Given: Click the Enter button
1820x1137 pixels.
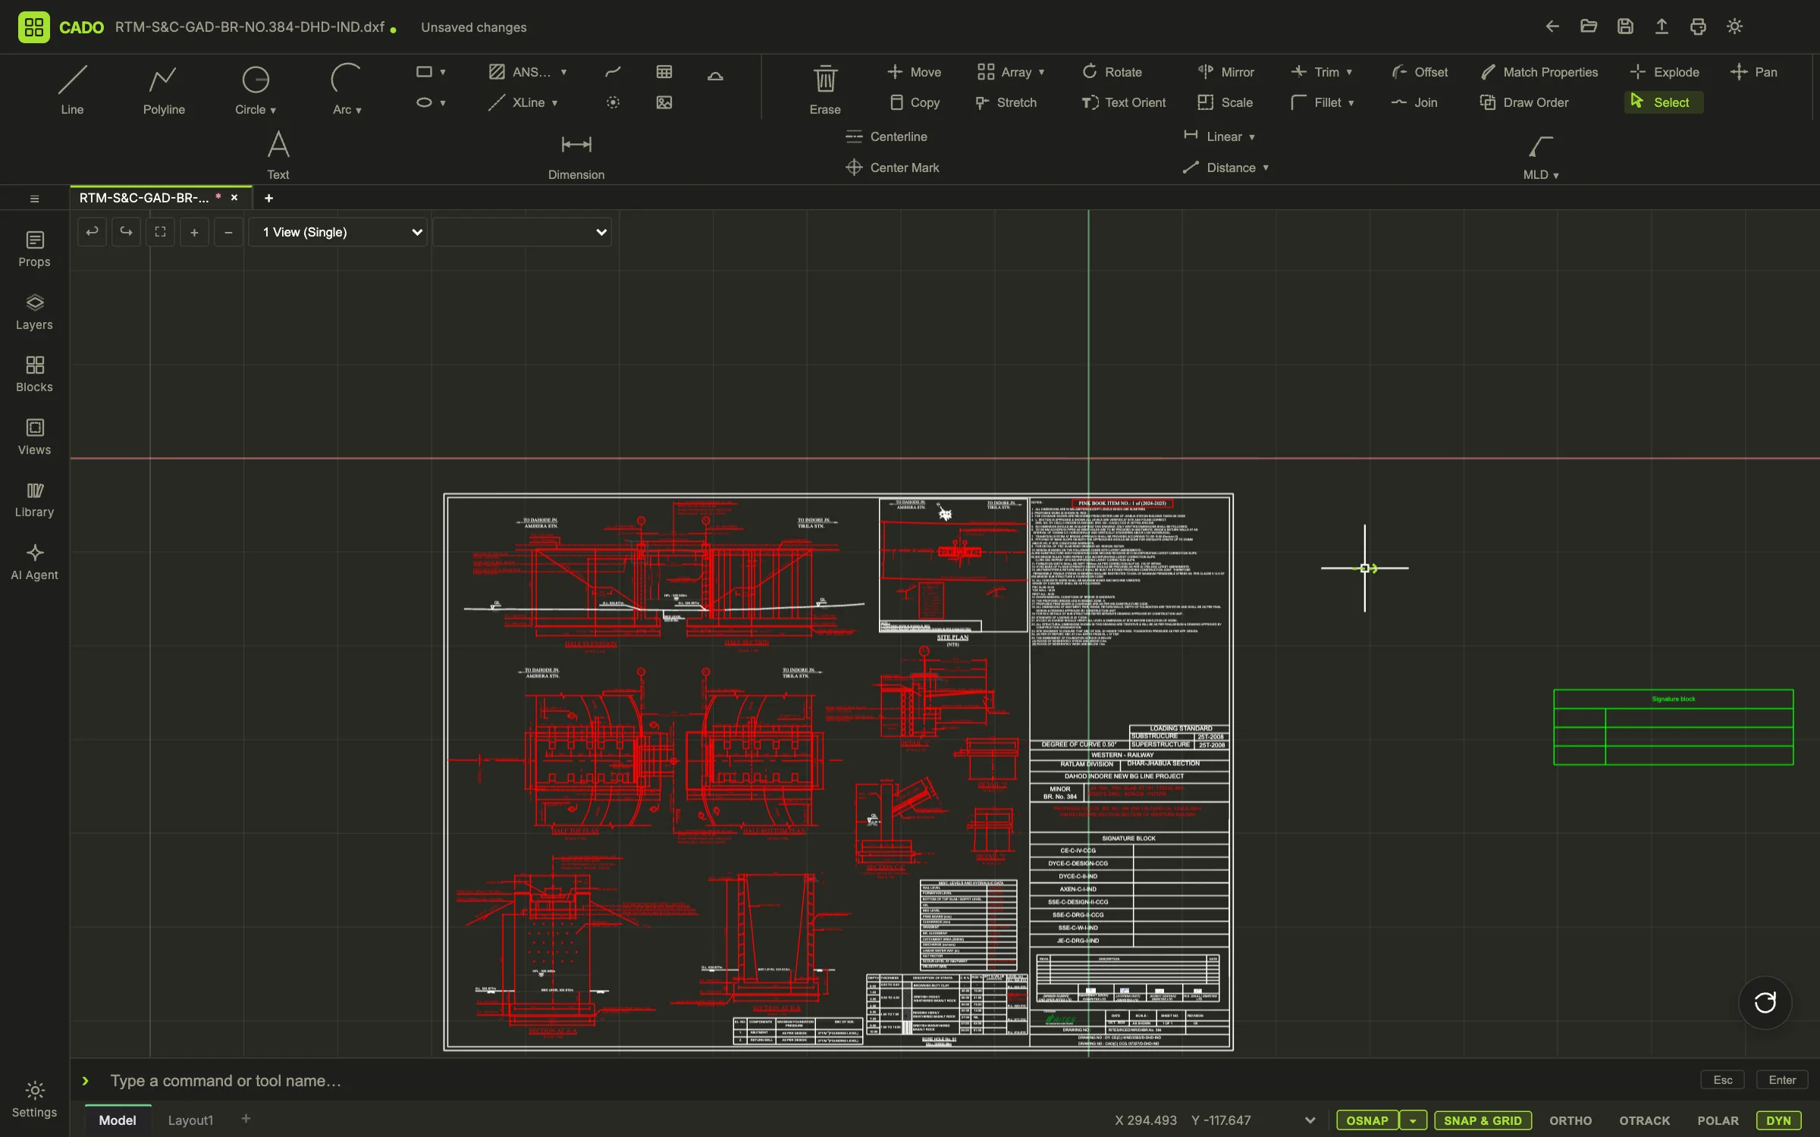Looking at the screenshot, I should [x=1782, y=1080].
